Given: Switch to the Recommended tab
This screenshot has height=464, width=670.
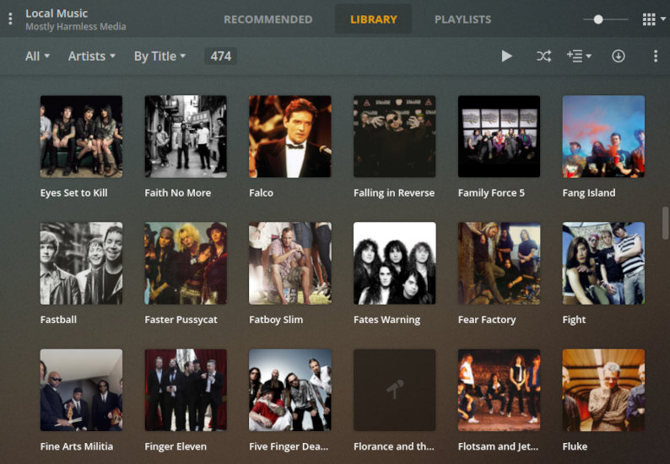Looking at the screenshot, I should click(x=267, y=19).
